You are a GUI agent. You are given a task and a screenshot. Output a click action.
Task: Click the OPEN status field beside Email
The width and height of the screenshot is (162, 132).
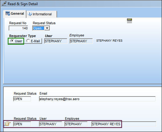point(22,99)
